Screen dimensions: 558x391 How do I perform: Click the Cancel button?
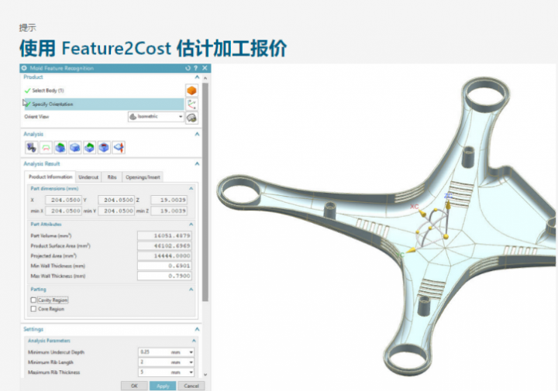point(191,386)
